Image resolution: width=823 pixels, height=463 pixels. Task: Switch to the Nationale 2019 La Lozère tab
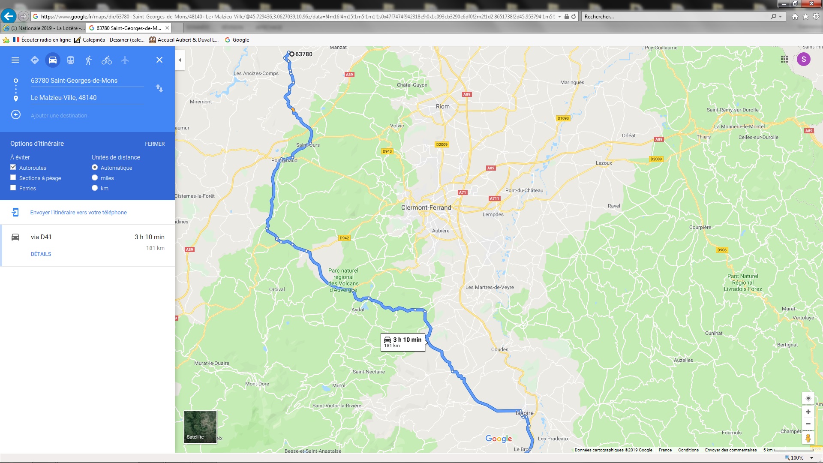(43, 28)
